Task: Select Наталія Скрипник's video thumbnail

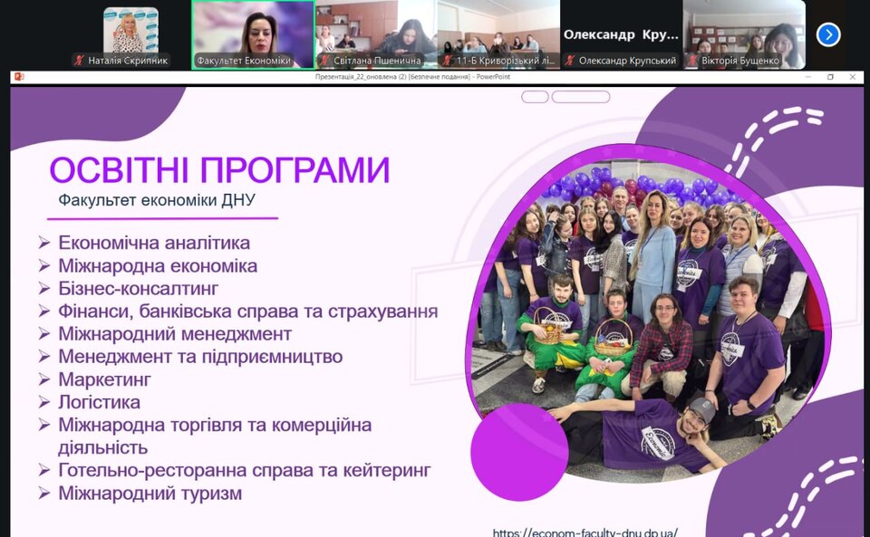Action: tap(130, 30)
